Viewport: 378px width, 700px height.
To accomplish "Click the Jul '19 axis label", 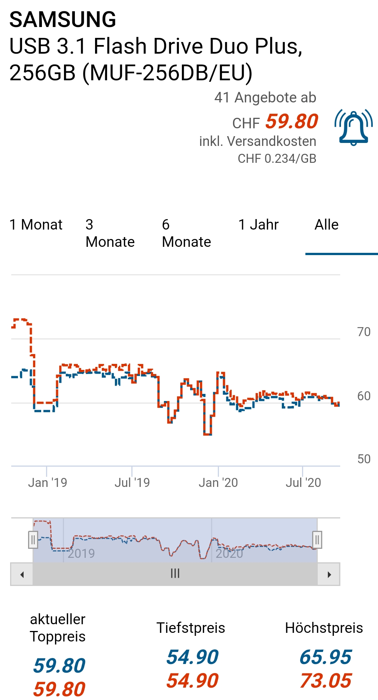I will (132, 482).
